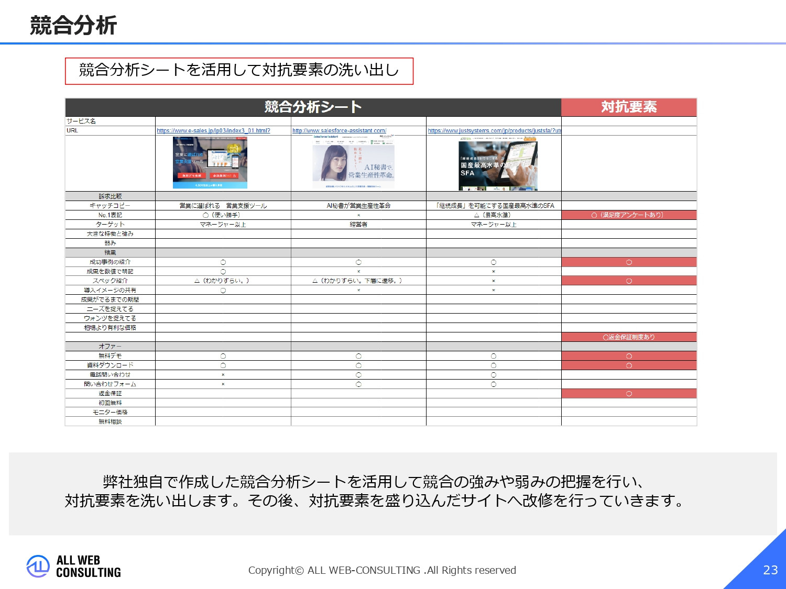Click the 経営者 target cell
Screen dimensions: 786x589
tap(359, 224)
